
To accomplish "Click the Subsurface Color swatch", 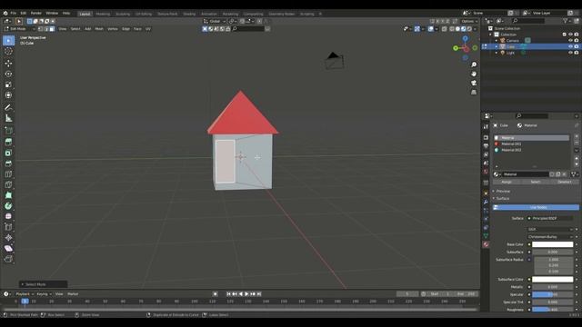I will pyautogui.click(x=552, y=279).
